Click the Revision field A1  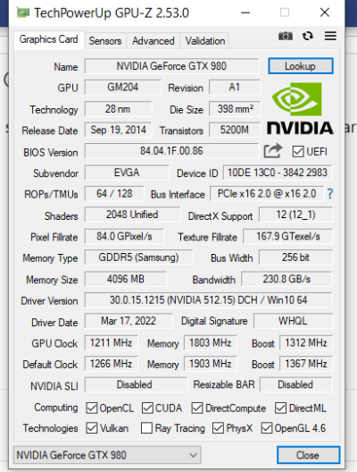pos(235,88)
